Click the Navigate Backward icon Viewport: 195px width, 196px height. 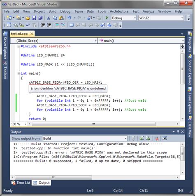pos(90,18)
